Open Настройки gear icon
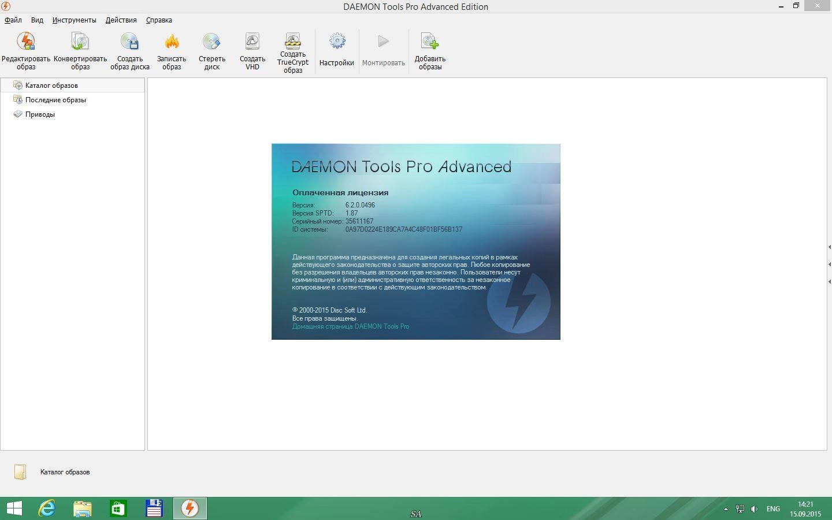The width and height of the screenshot is (832, 520). click(337, 42)
